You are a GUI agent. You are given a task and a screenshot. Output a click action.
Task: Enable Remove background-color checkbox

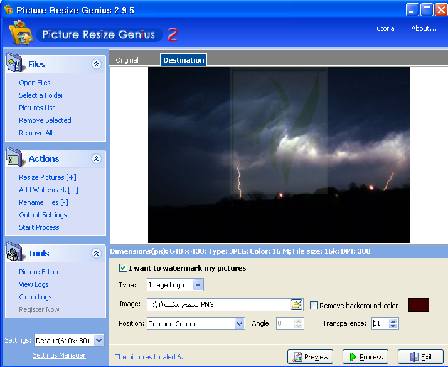(314, 306)
